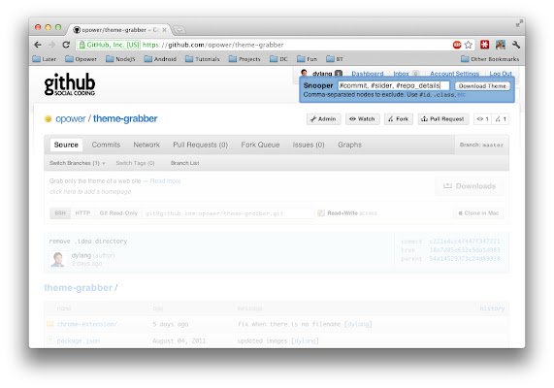554x388 pixels.
Task: Open the Android bookmarks folder
Action: point(160,59)
